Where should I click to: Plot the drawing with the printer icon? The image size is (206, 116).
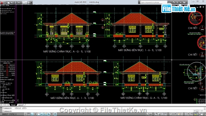(29, 3)
